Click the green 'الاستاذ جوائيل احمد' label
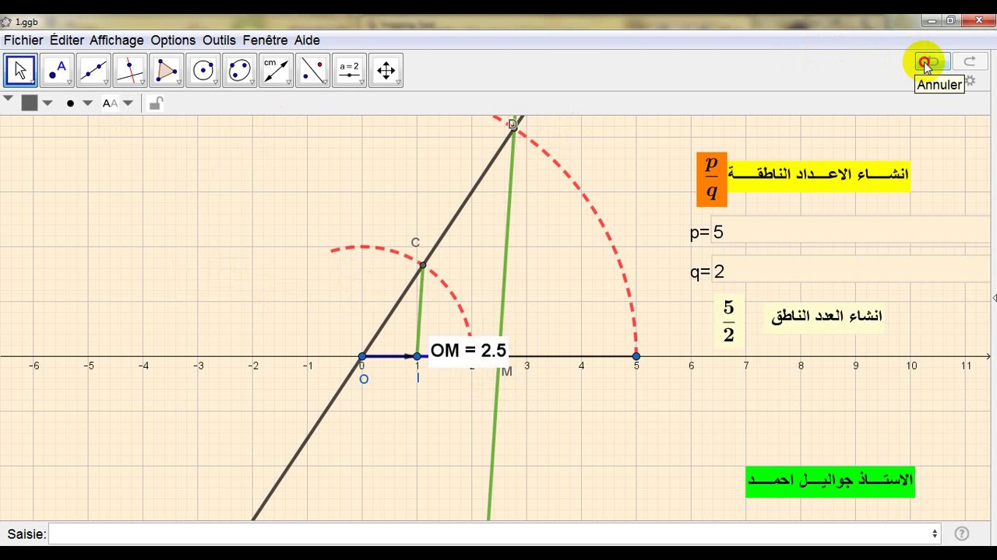 [x=830, y=481]
